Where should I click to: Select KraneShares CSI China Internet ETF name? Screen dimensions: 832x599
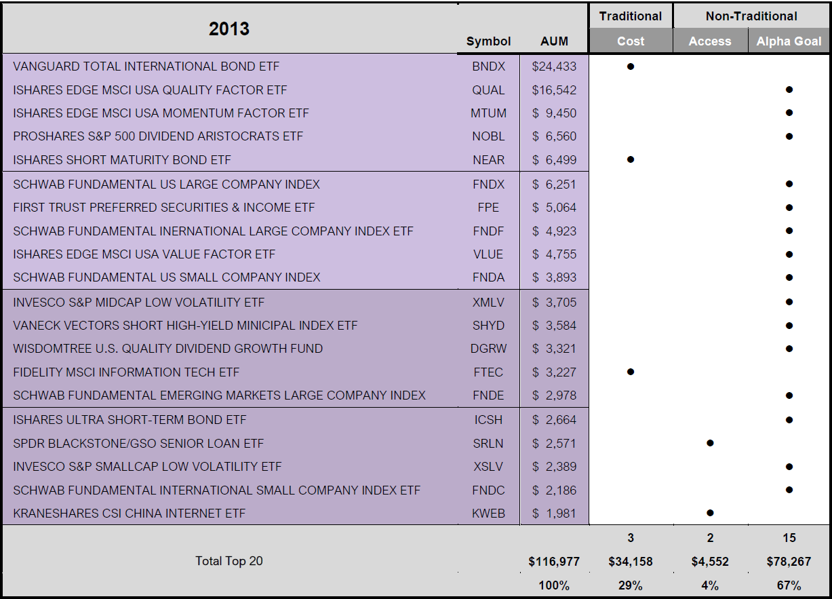129,513
